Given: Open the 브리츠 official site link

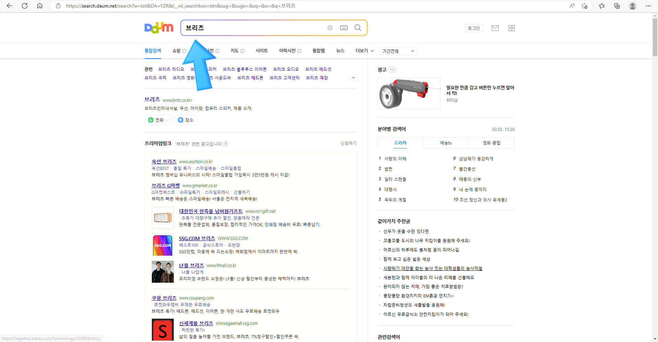Looking at the screenshot, I should point(152,99).
